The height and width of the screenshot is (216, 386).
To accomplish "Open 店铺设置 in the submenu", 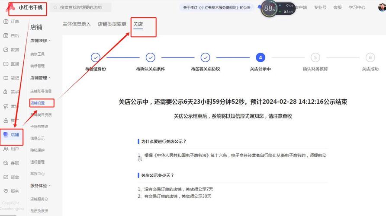I will [x=38, y=103].
